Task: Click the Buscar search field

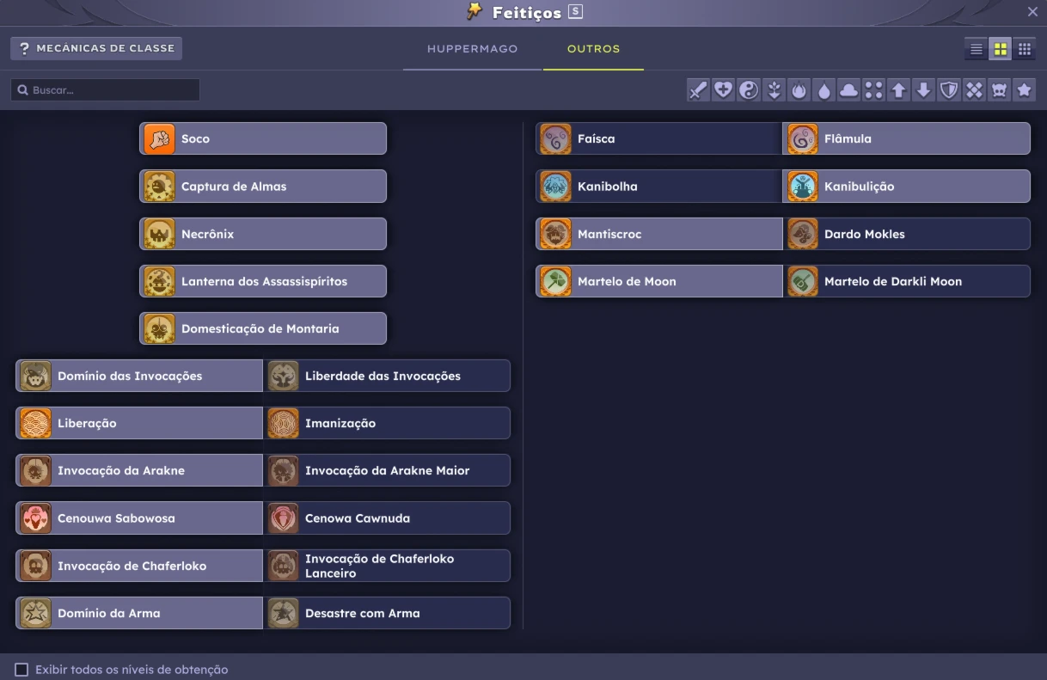Action: 105,89
